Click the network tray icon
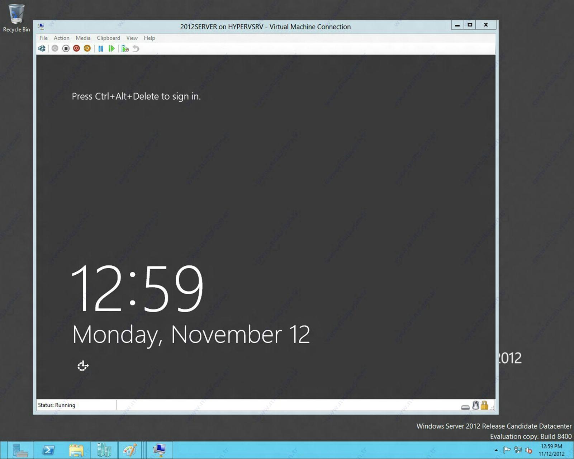This screenshot has height=459, width=574. [518, 450]
